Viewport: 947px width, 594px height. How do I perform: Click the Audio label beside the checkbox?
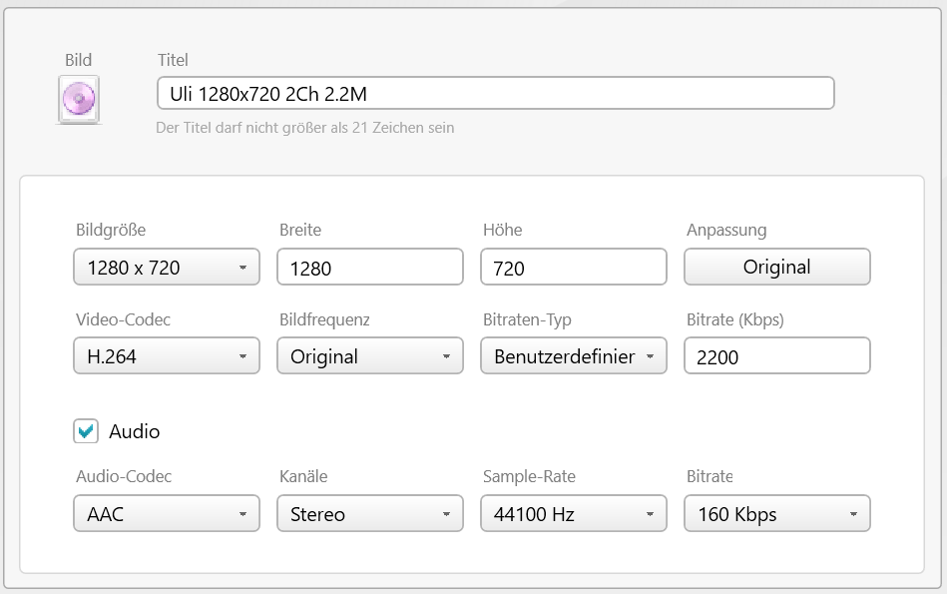pos(135,431)
